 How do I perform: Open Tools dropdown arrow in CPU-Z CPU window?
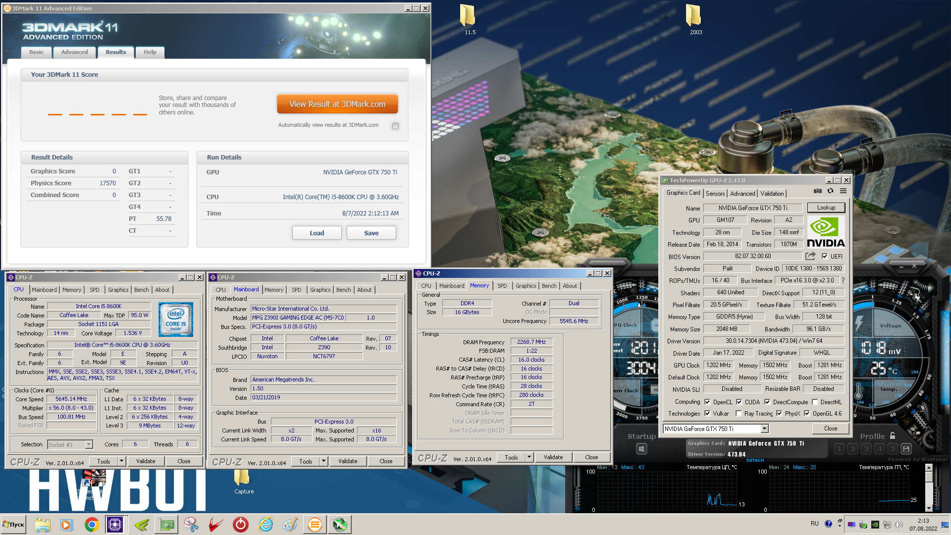(122, 461)
